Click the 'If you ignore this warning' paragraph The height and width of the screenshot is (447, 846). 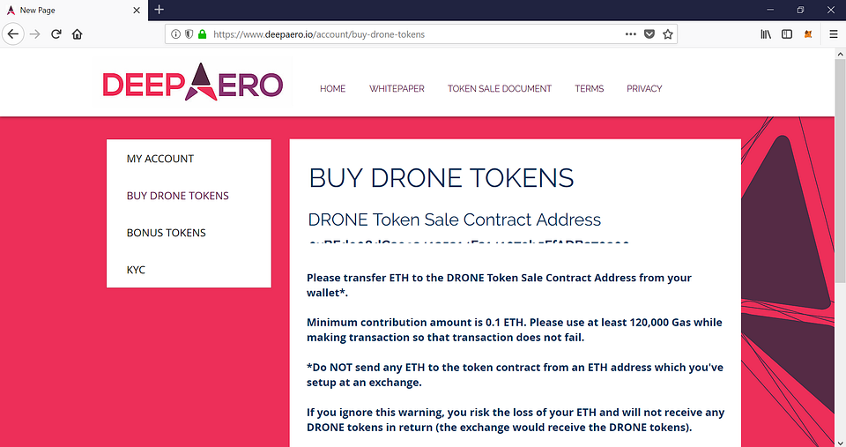point(516,420)
